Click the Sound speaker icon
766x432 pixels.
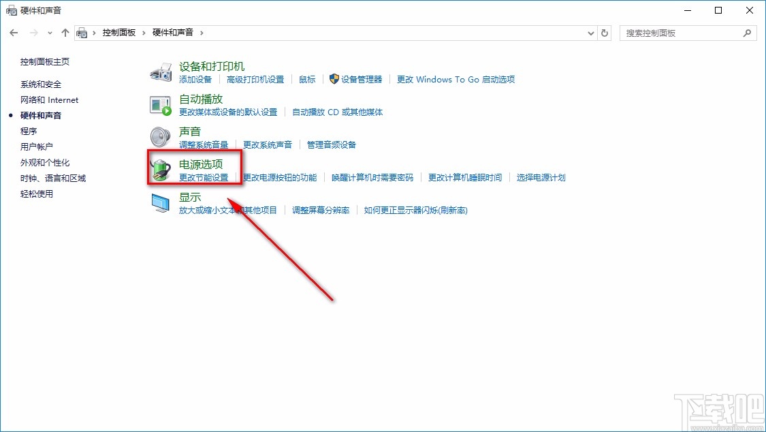(159, 136)
